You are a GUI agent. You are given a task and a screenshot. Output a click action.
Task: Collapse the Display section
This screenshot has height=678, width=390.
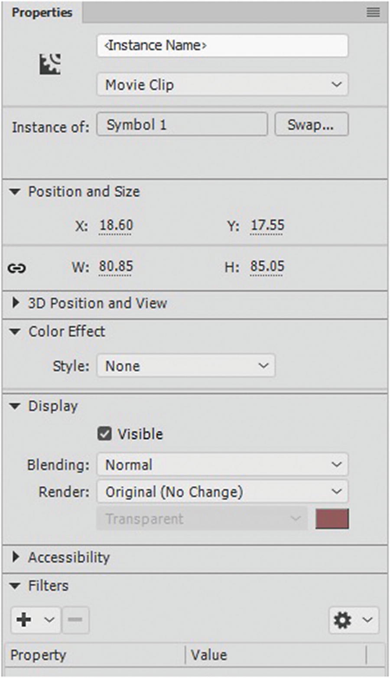(x=14, y=406)
